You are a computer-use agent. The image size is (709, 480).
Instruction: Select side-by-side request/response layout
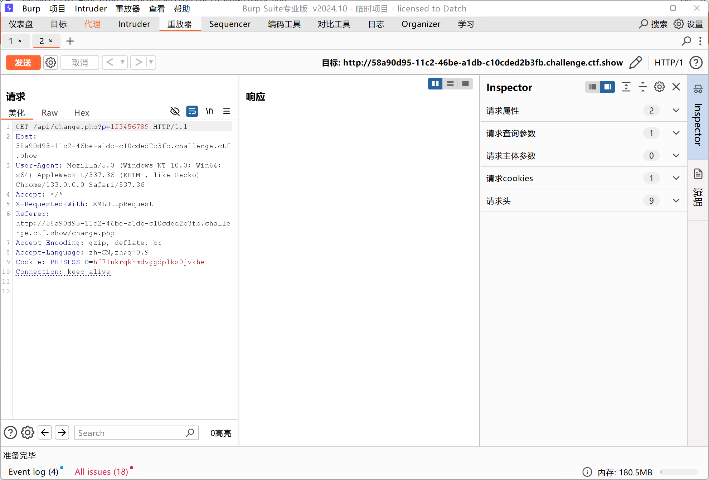(x=435, y=84)
